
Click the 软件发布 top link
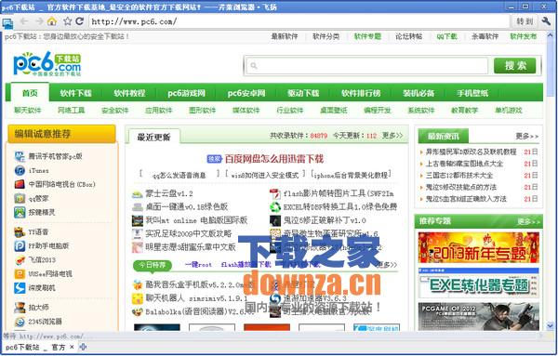click(x=523, y=36)
